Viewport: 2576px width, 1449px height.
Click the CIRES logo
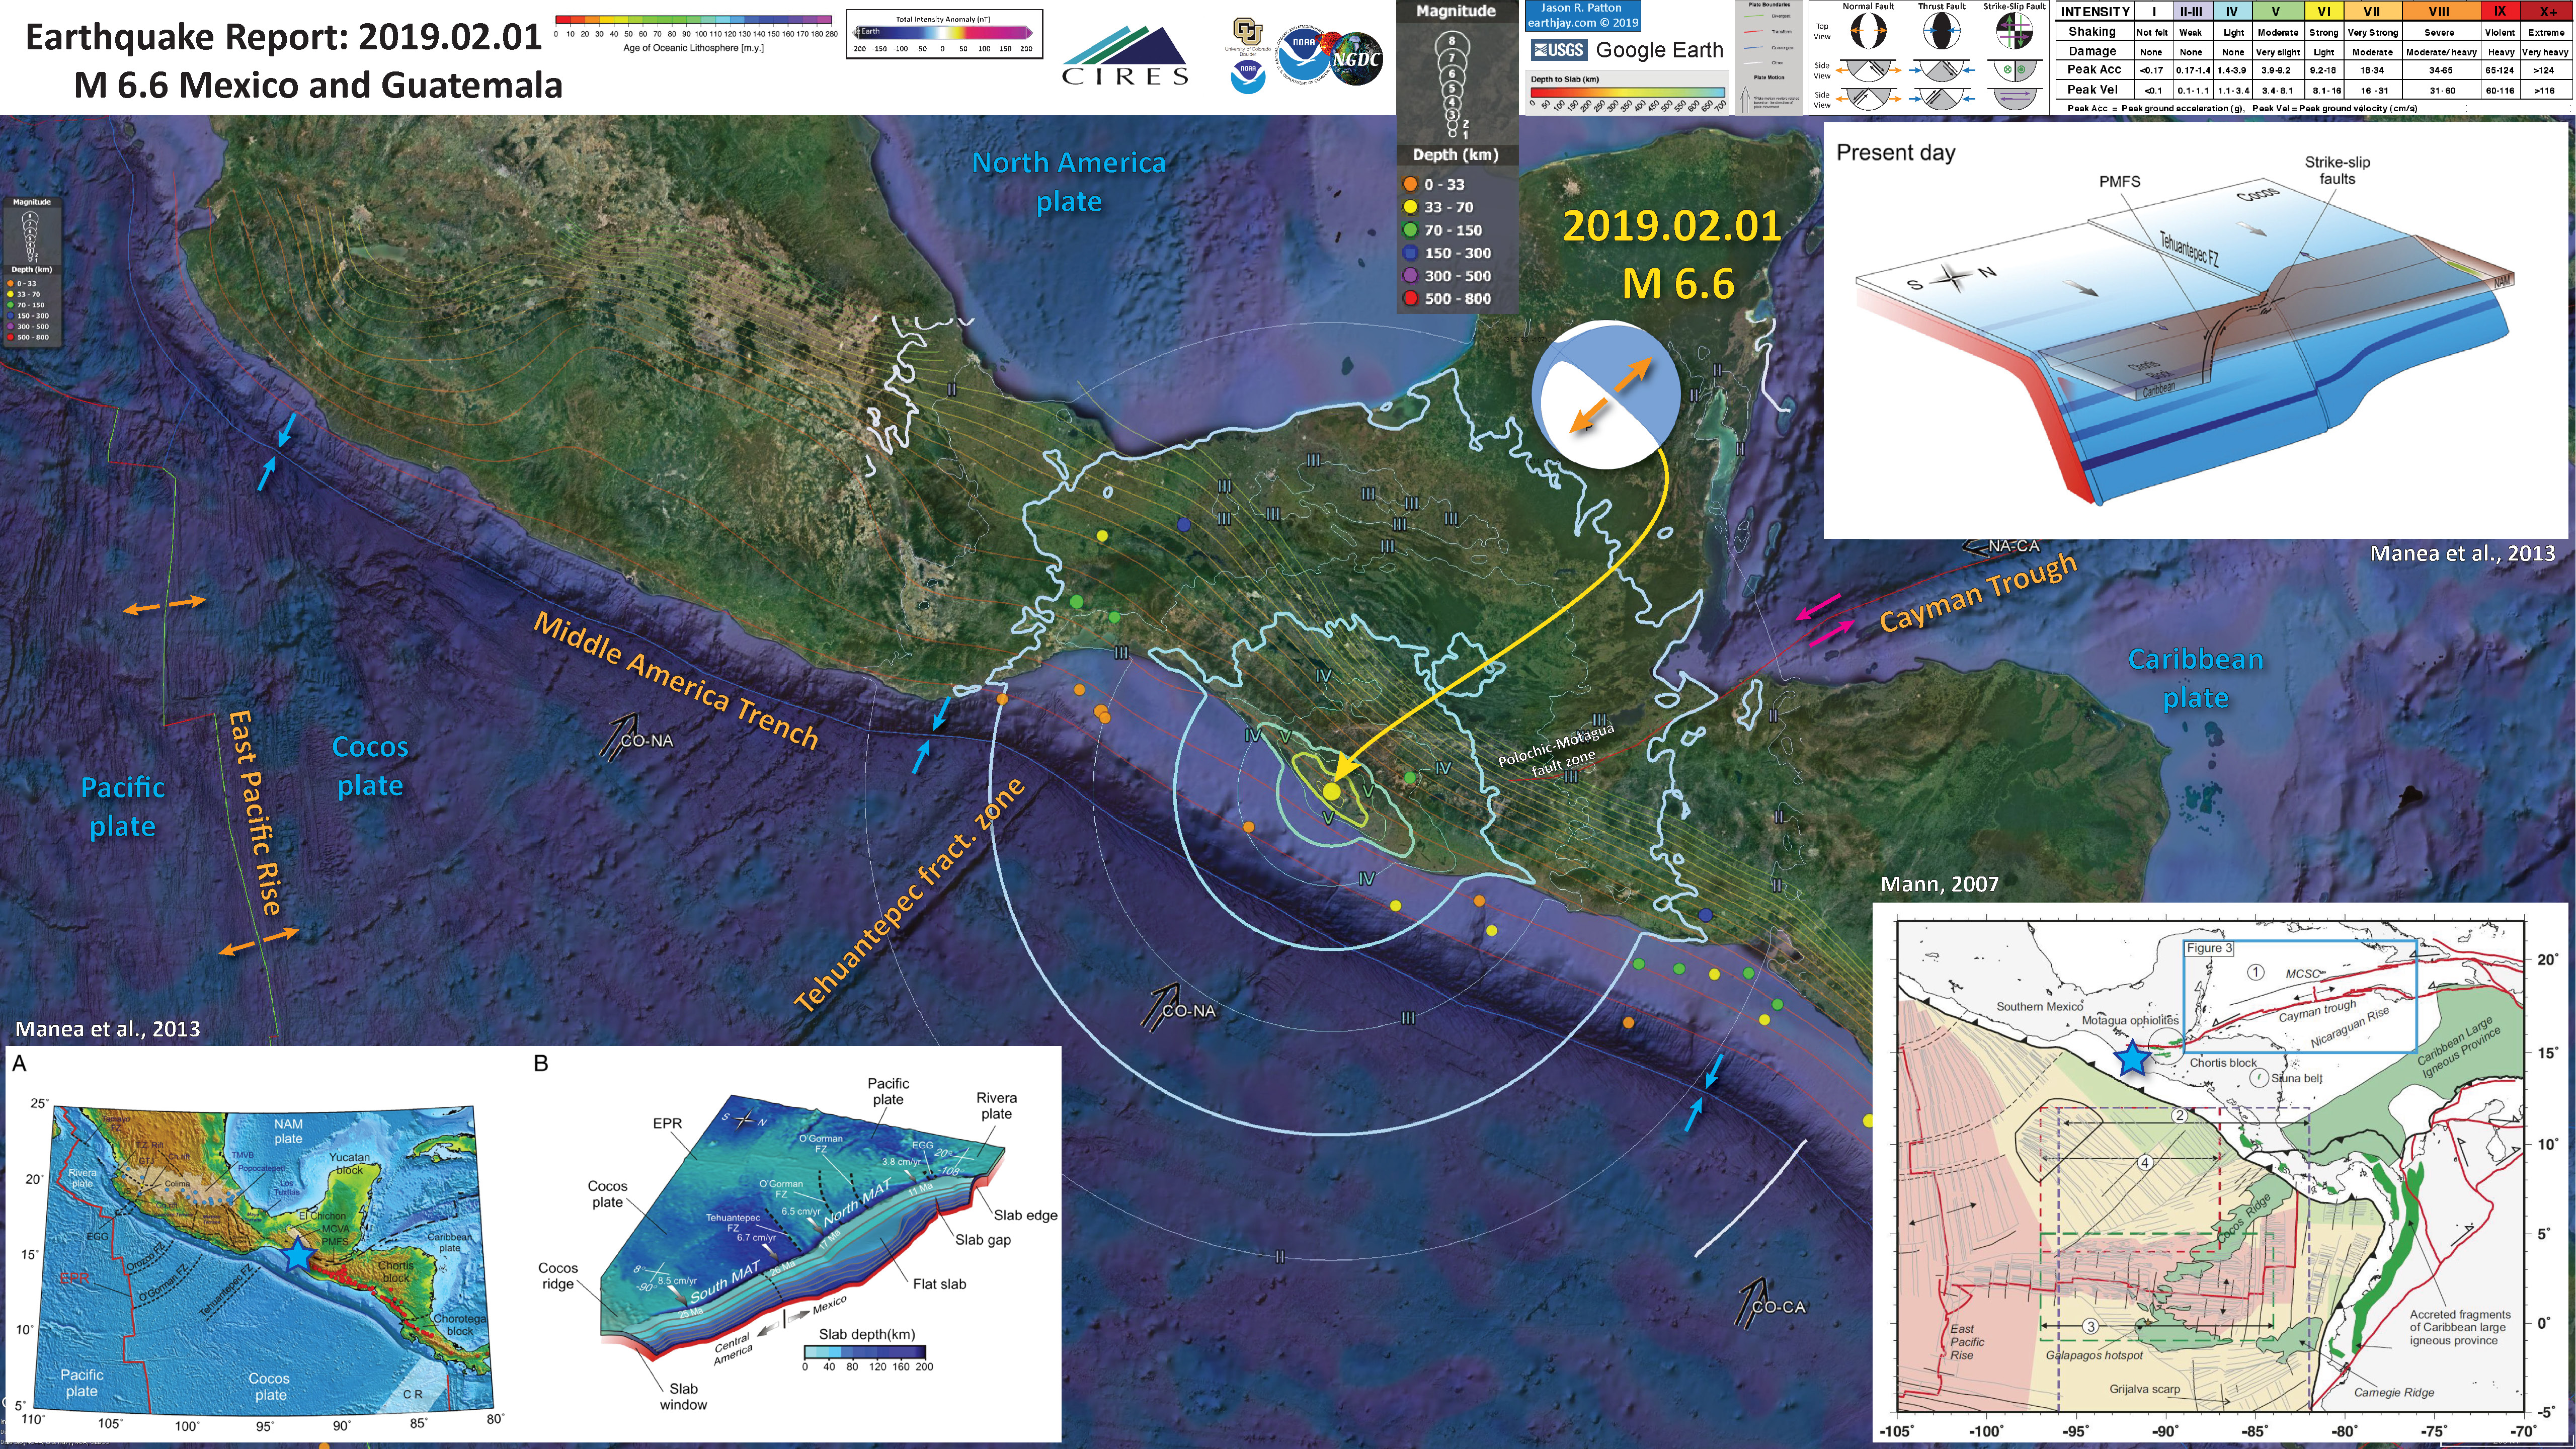(1125, 56)
